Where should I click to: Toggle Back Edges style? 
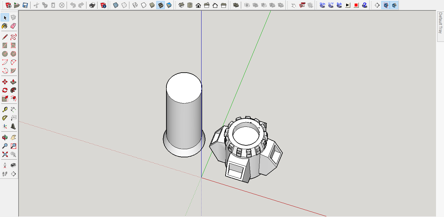(x=124, y=5)
